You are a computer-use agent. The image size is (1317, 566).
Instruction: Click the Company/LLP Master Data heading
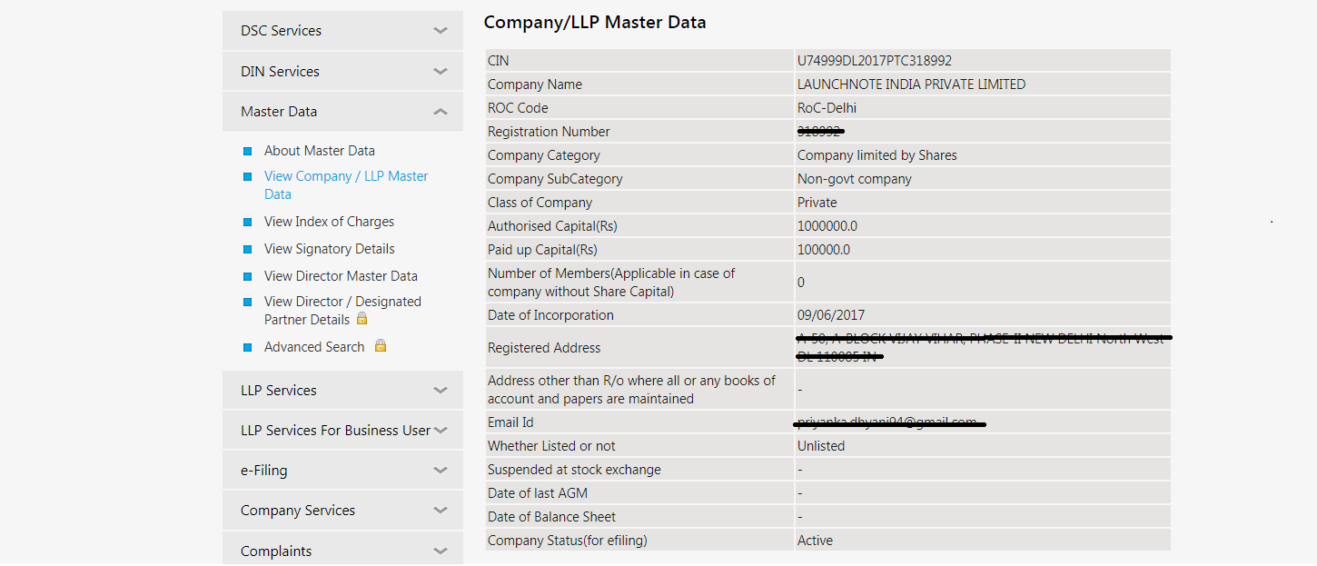(595, 23)
